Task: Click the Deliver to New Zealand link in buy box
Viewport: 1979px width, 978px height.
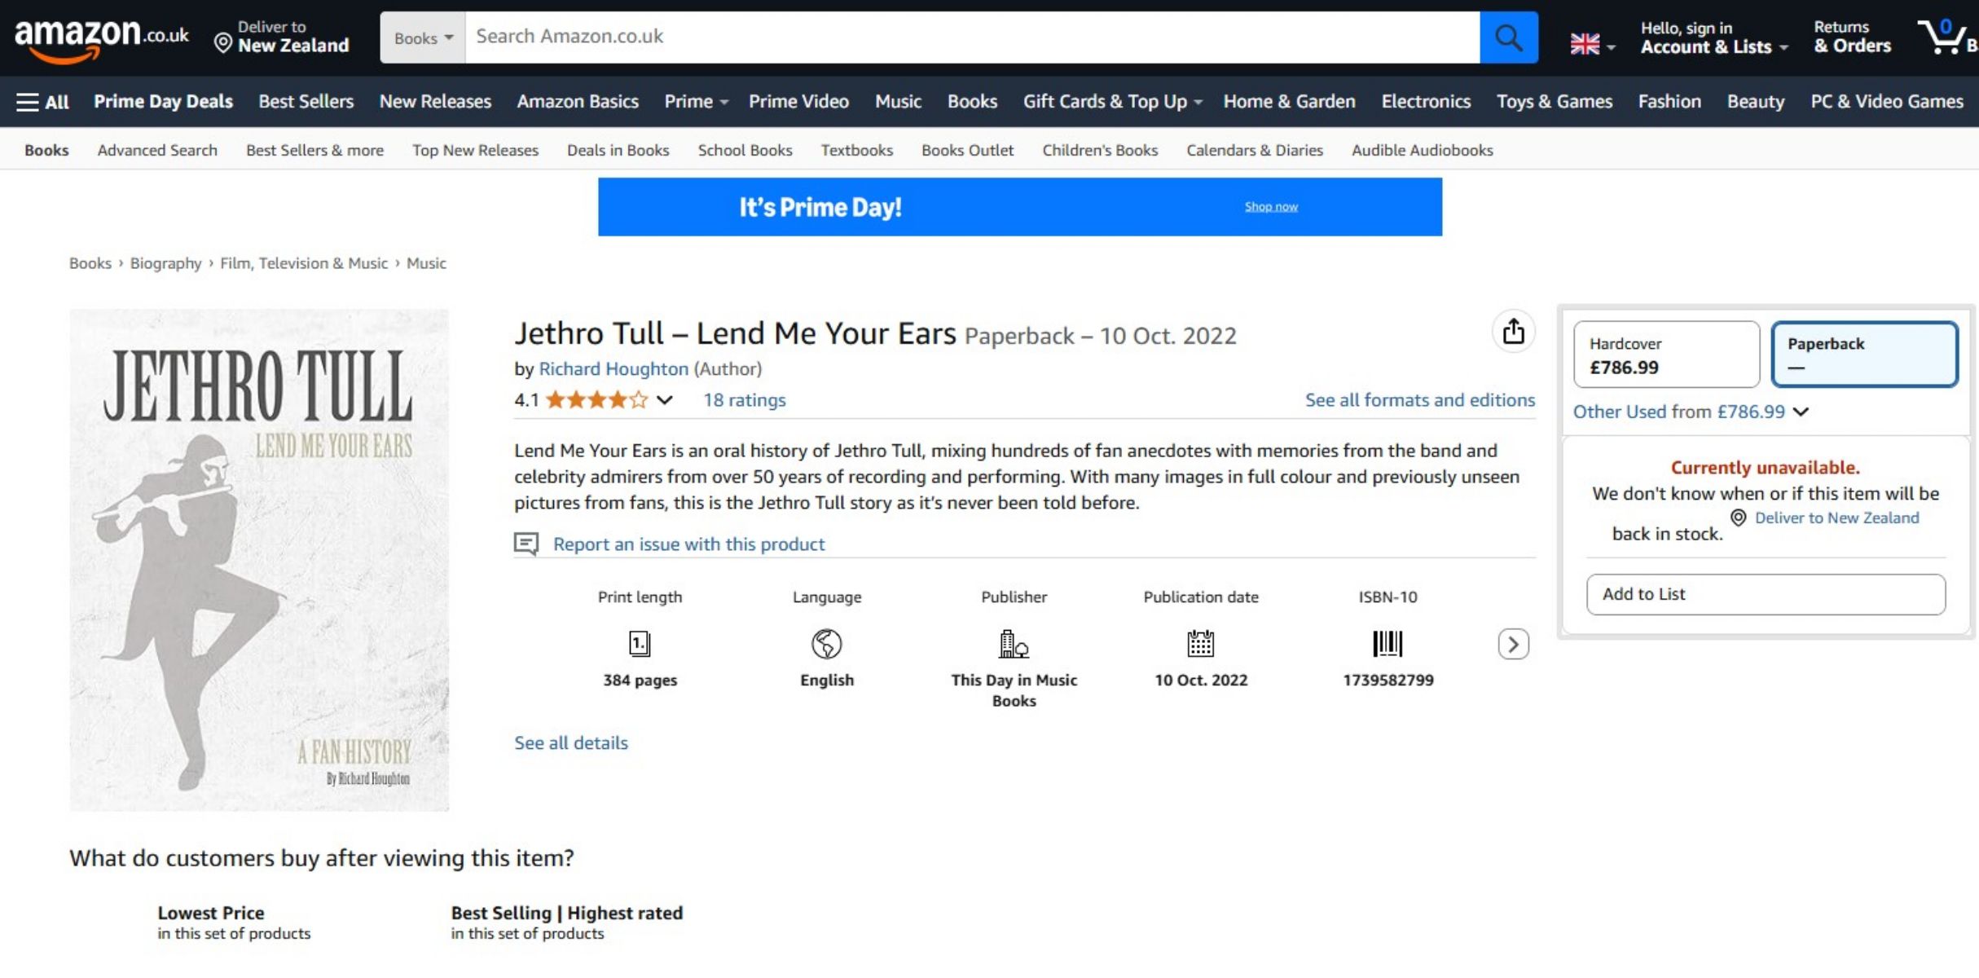Action: click(1836, 518)
